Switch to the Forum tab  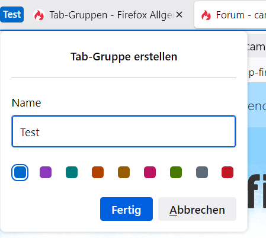pyautogui.click(x=230, y=15)
